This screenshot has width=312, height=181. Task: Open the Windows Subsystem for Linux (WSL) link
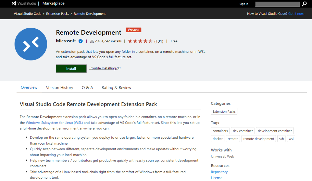[x=54, y=123]
